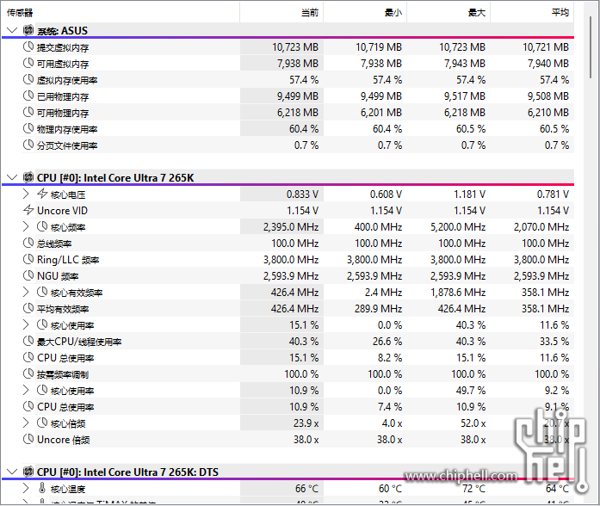Screen dimensions: 600x506
Task: Select the 最大CPU/线程使用率 row label
Action: click(79, 342)
